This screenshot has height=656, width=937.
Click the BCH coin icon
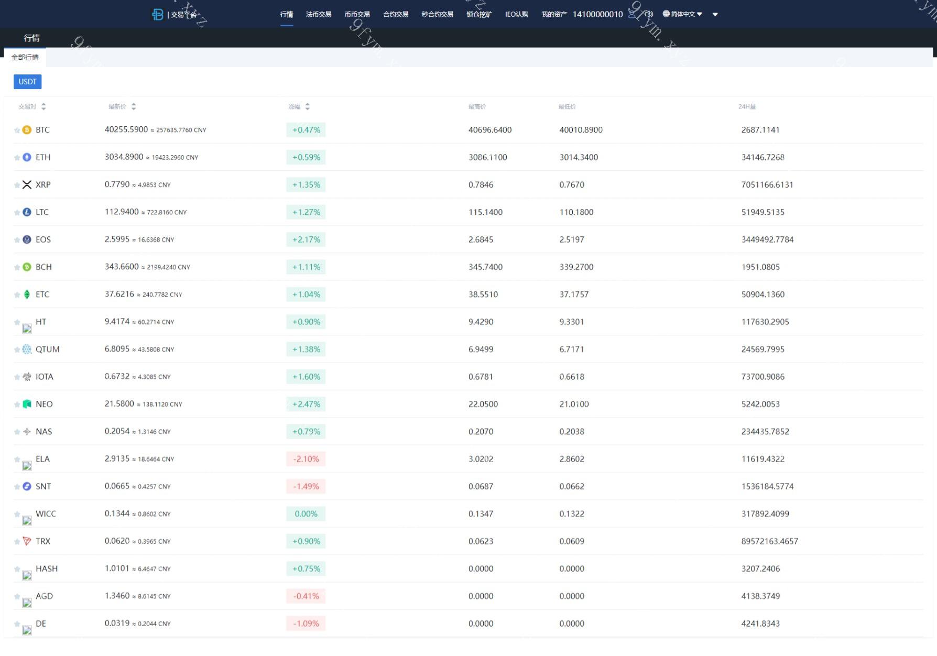coord(27,267)
